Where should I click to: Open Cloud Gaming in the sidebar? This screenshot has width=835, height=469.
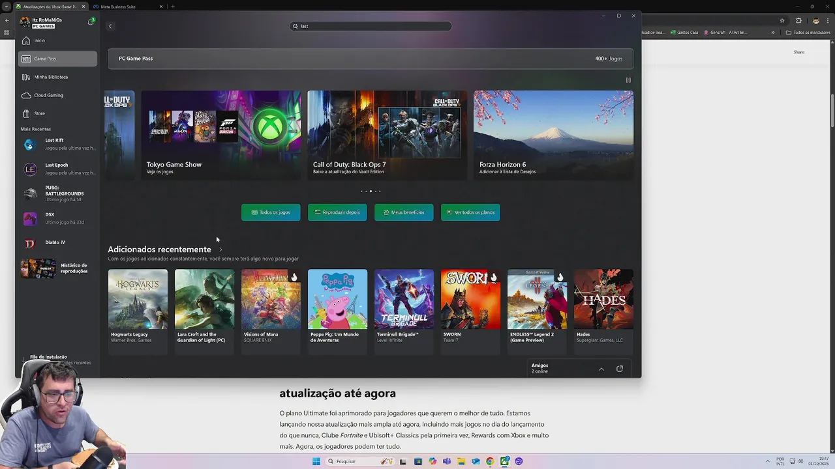(57, 95)
